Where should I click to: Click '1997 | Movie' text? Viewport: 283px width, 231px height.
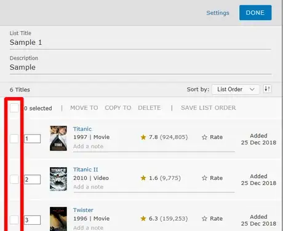click(x=92, y=137)
